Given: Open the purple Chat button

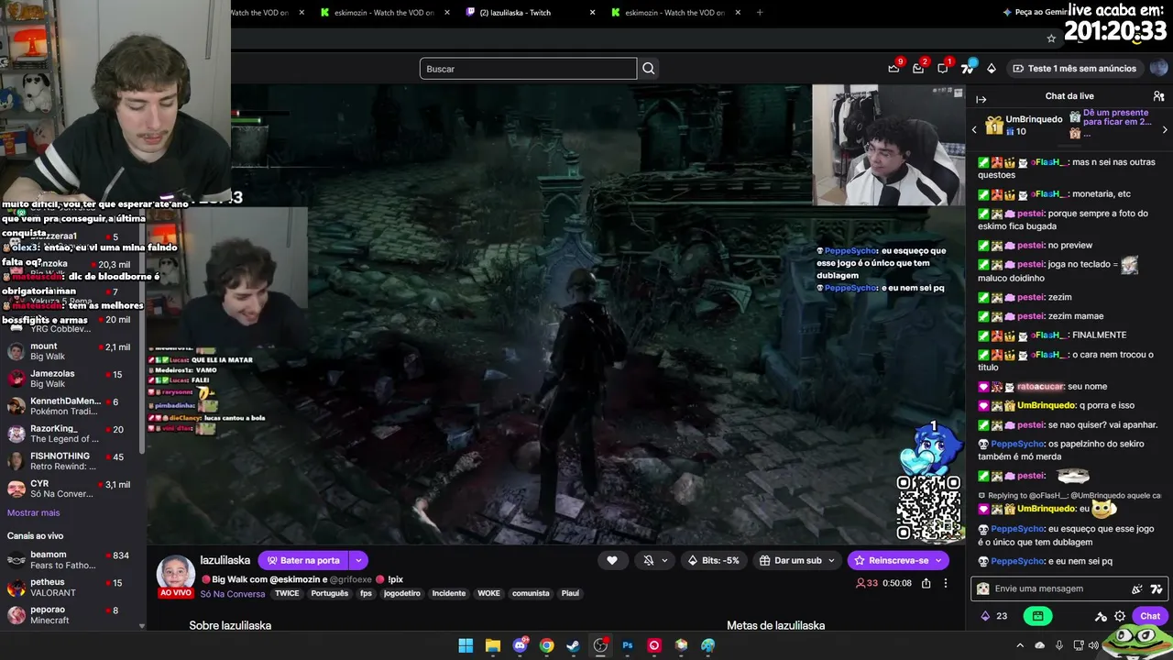Looking at the screenshot, I should click(1150, 616).
